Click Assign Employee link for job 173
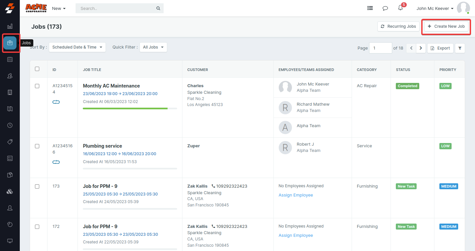The height and width of the screenshot is (251, 475). [296, 195]
